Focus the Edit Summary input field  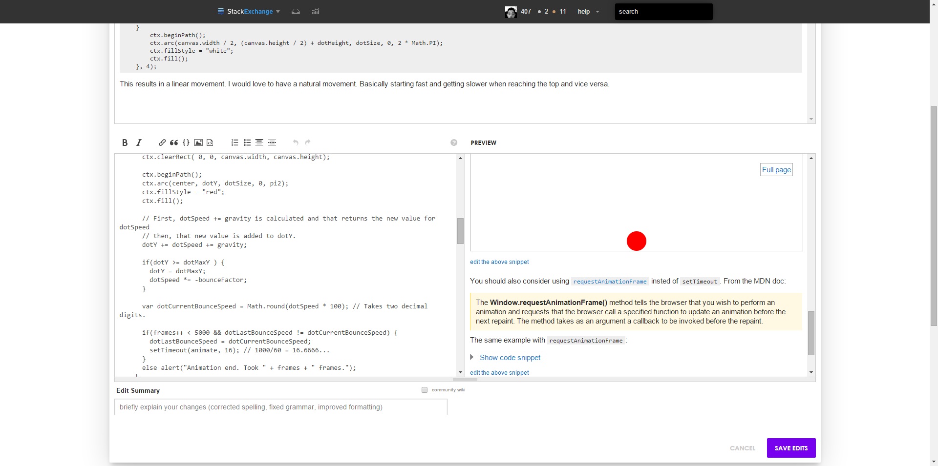click(281, 407)
